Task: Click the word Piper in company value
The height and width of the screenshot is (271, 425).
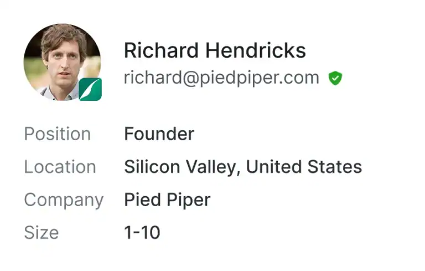Action: (189, 201)
